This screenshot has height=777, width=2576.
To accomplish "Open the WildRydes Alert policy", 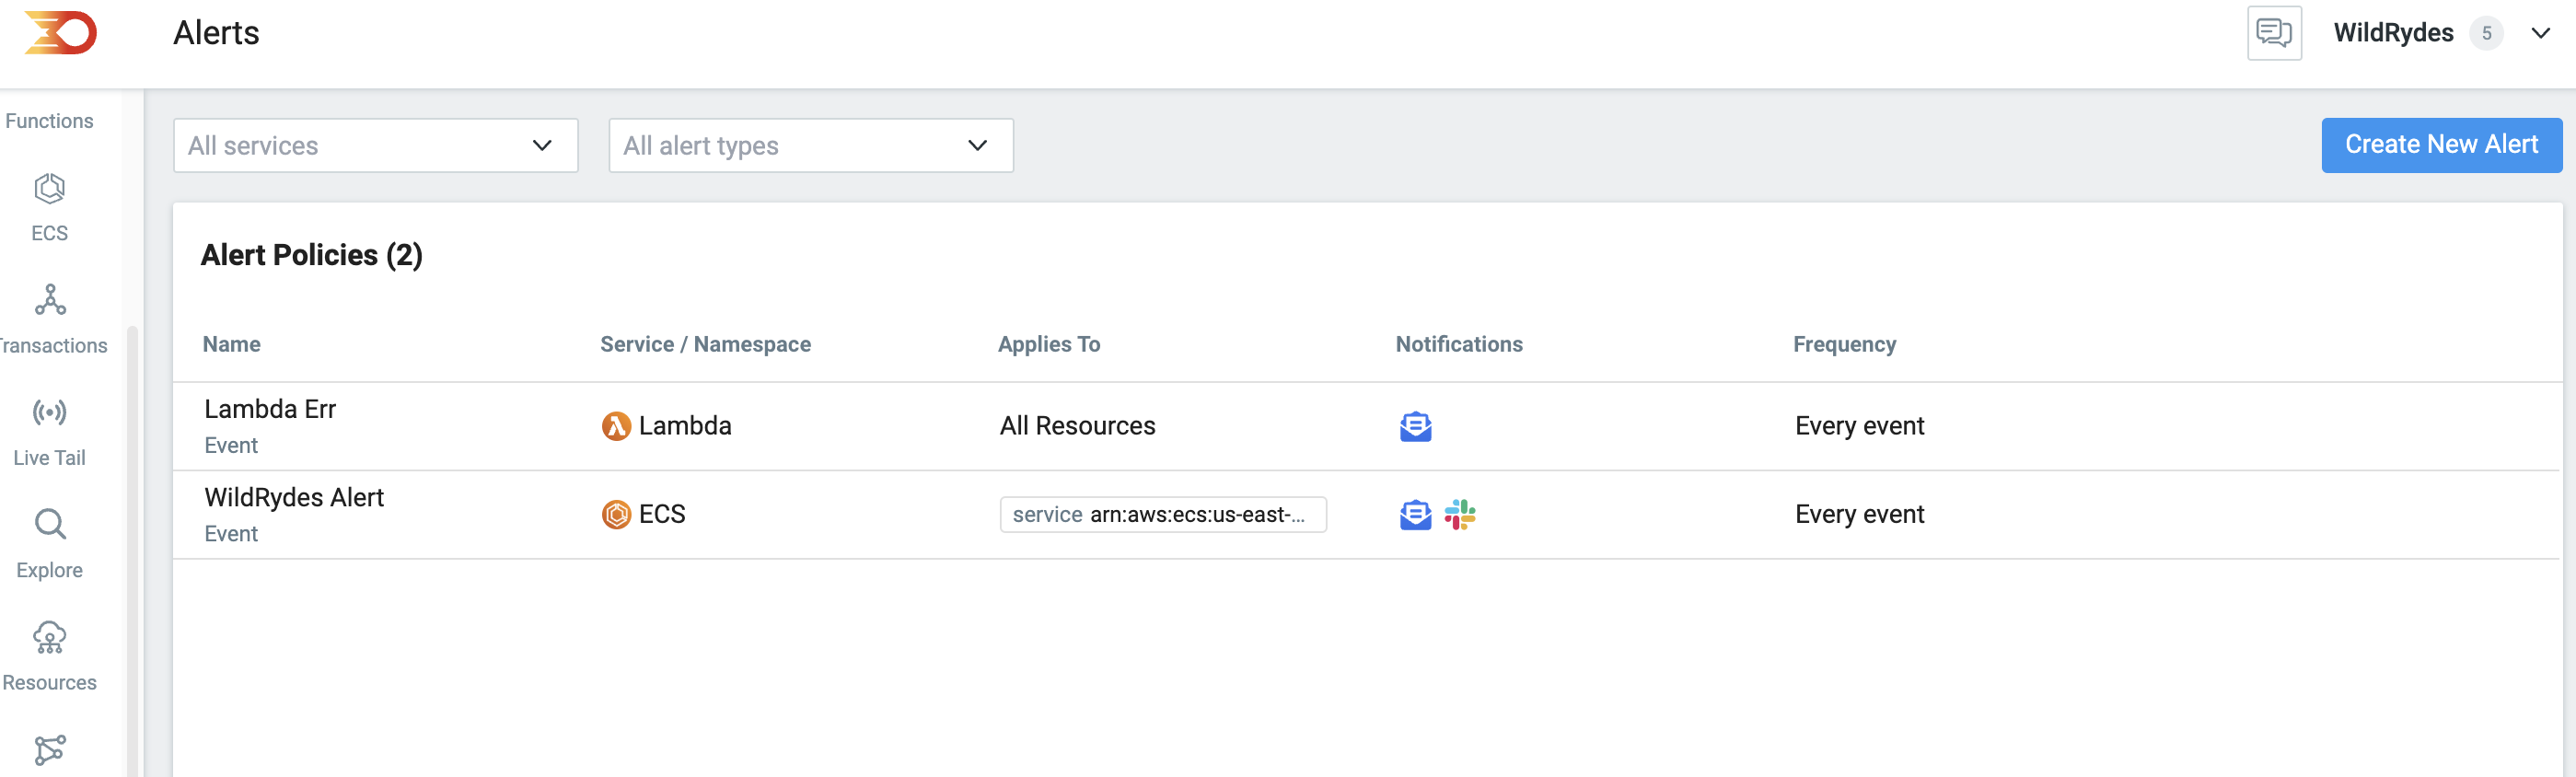I will tap(294, 497).
